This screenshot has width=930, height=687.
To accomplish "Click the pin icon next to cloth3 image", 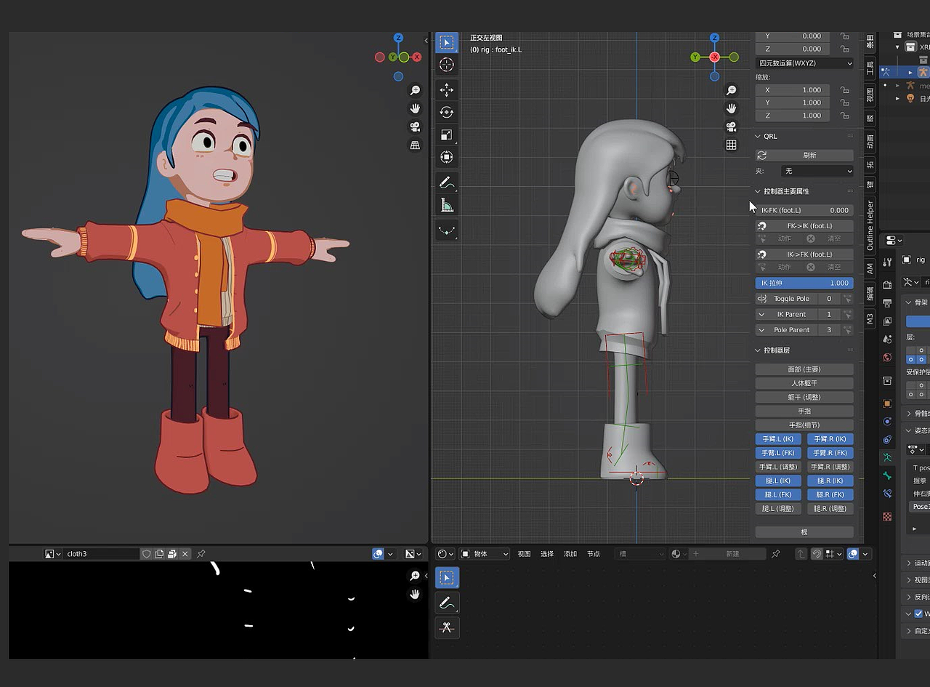I will (201, 554).
